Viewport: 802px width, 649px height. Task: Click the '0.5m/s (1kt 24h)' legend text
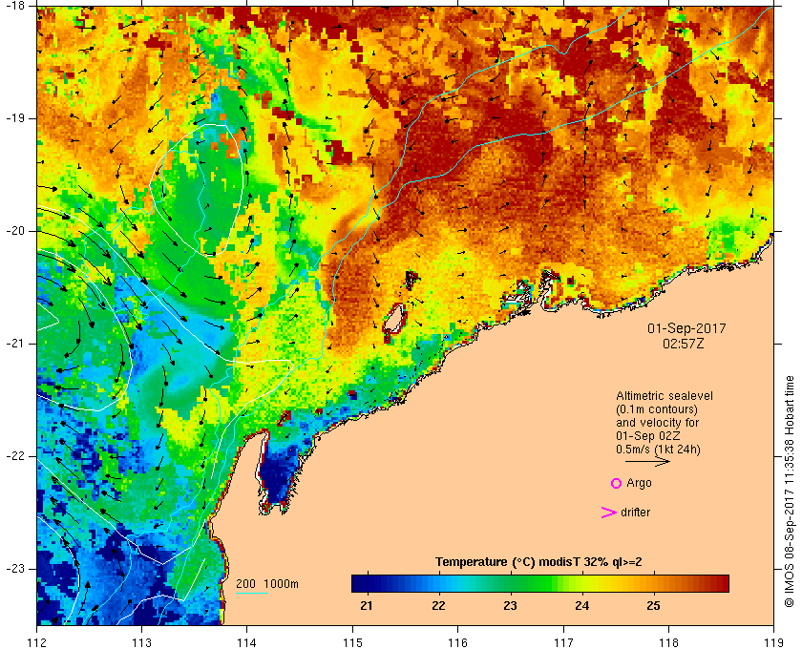(658, 450)
